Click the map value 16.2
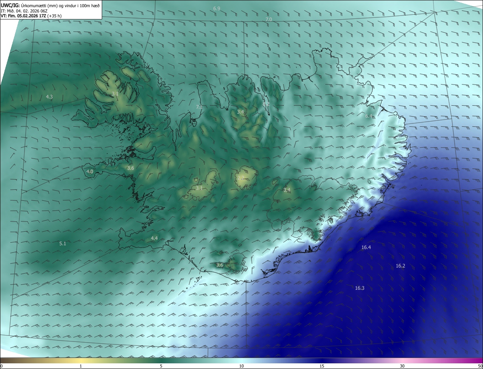Screen dimensions: 483x369 point(400,266)
